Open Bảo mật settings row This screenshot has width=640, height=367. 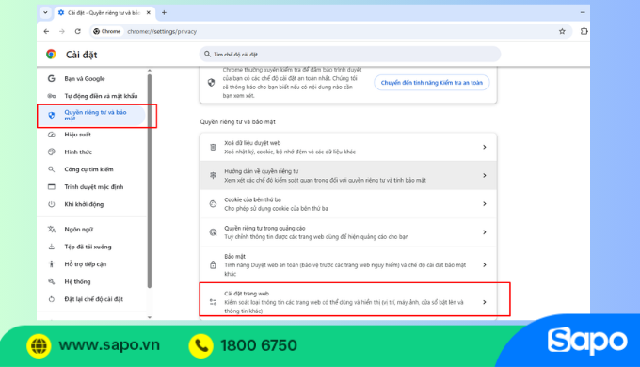tap(348, 265)
